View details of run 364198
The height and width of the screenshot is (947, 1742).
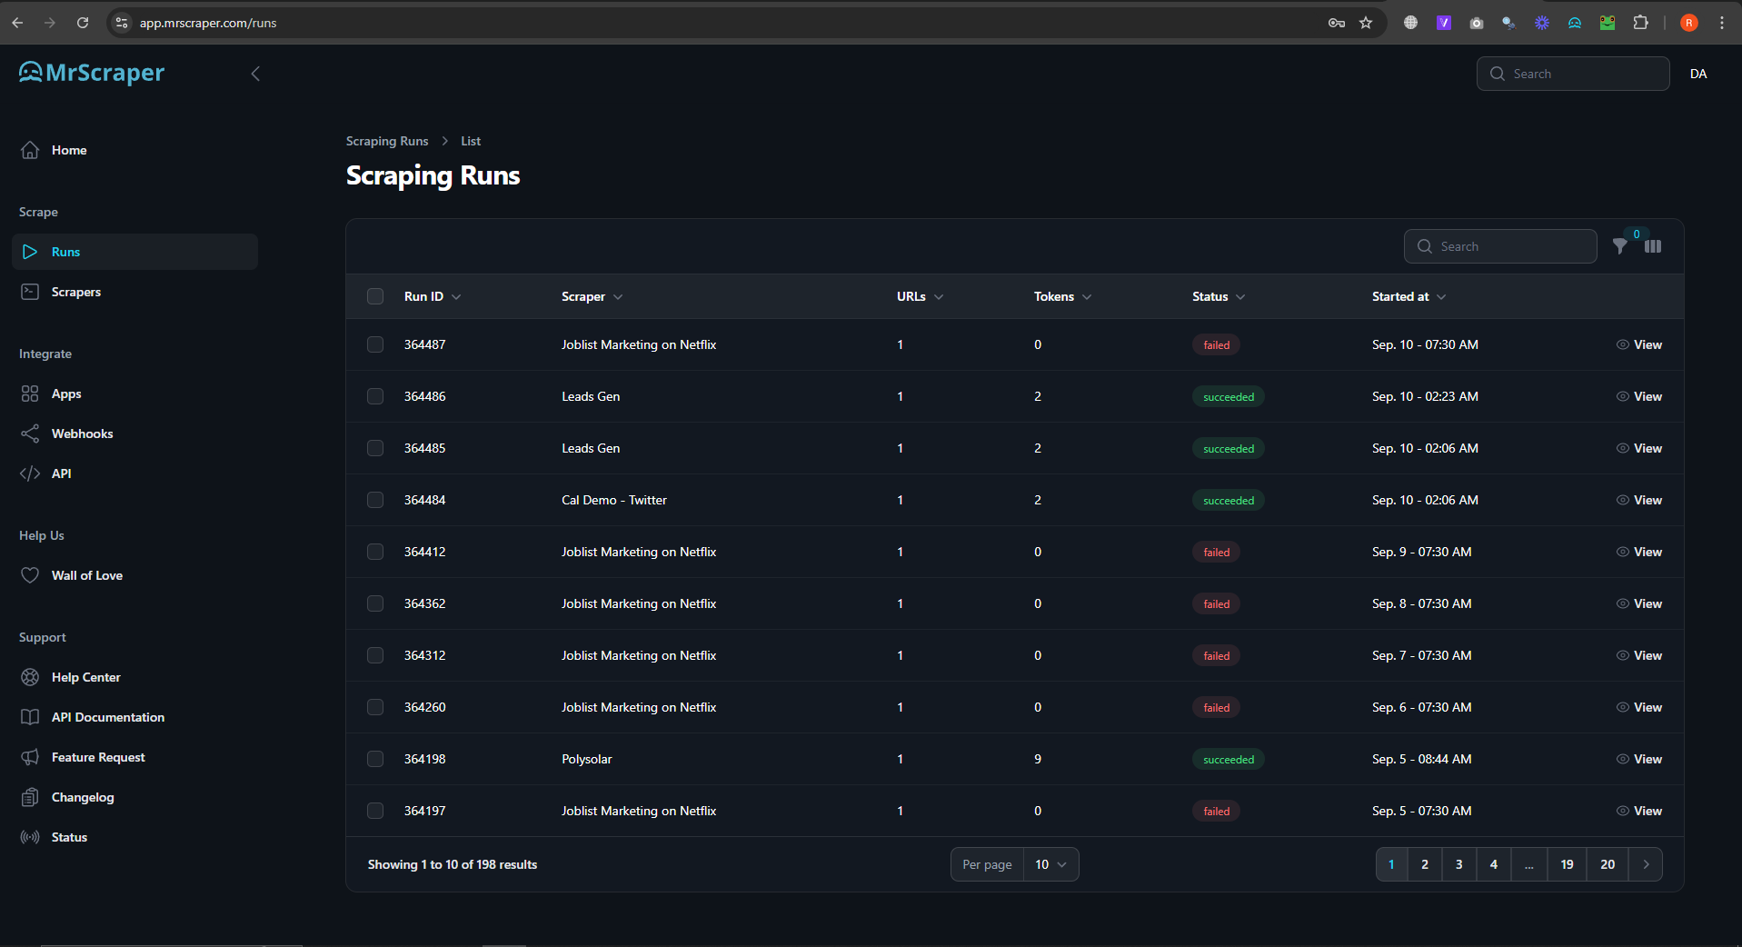[x=1639, y=759]
